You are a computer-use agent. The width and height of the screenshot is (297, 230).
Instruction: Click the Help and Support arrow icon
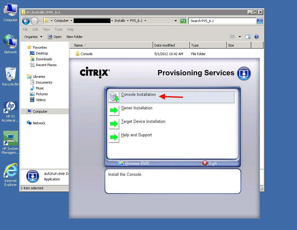[114, 137]
